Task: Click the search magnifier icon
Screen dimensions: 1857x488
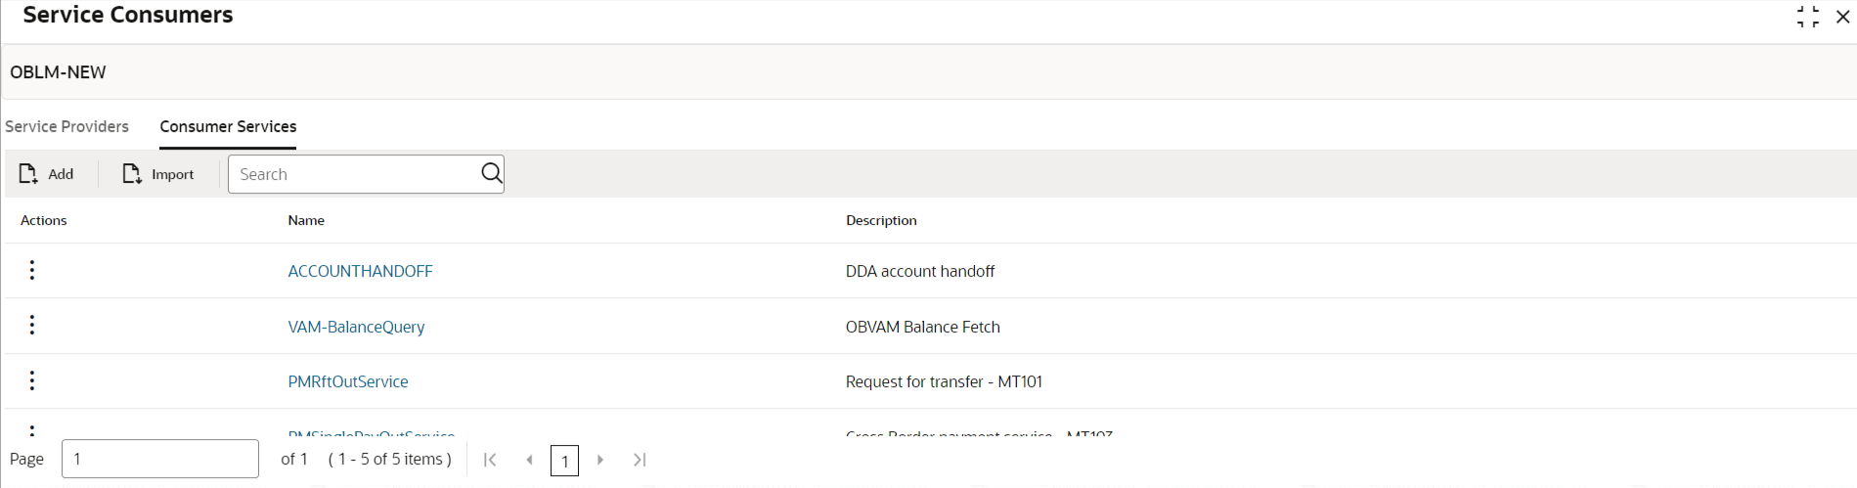Action: point(491,173)
